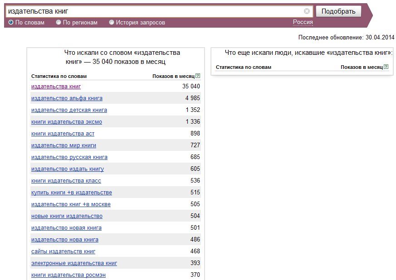Click the value '35 040' in the table
Image resolution: width=396 pixels, height=280 pixels.
click(191, 86)
